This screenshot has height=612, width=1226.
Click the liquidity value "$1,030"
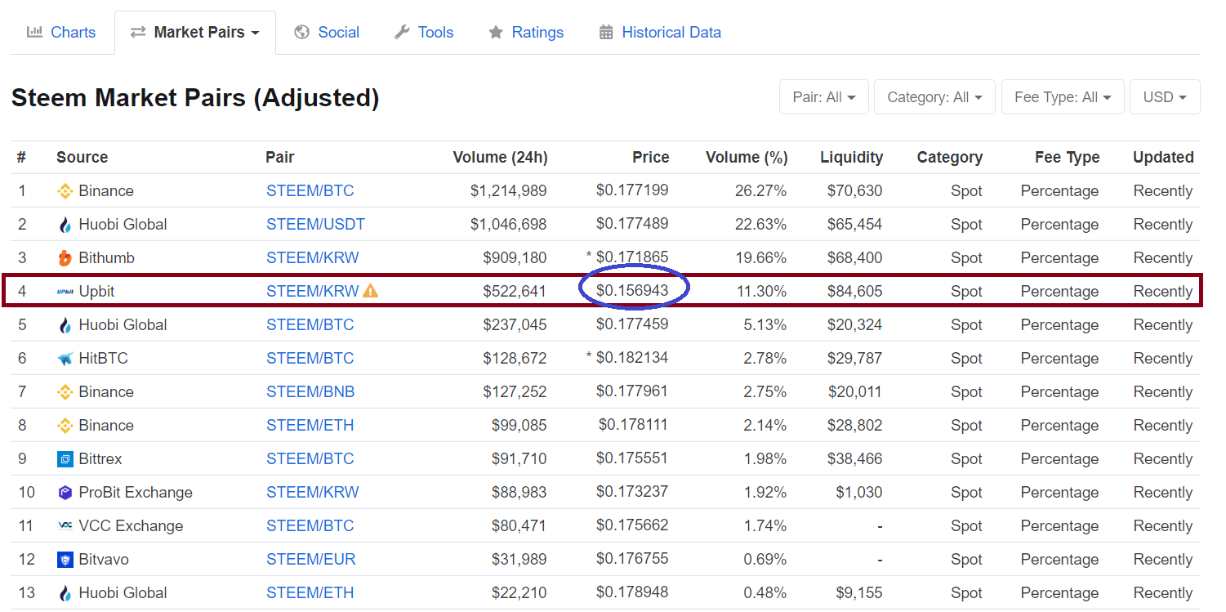[x=859, y=493]
